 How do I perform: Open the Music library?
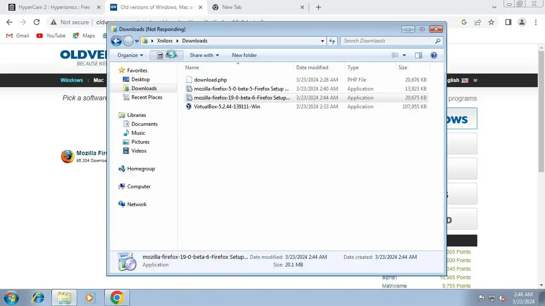[138, 133]
